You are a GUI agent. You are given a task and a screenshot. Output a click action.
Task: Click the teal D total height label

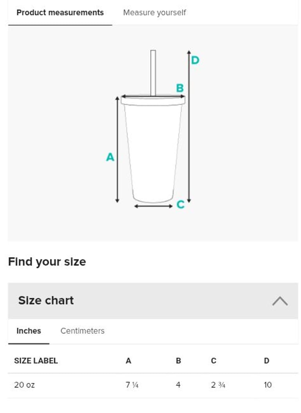point(195,60)
